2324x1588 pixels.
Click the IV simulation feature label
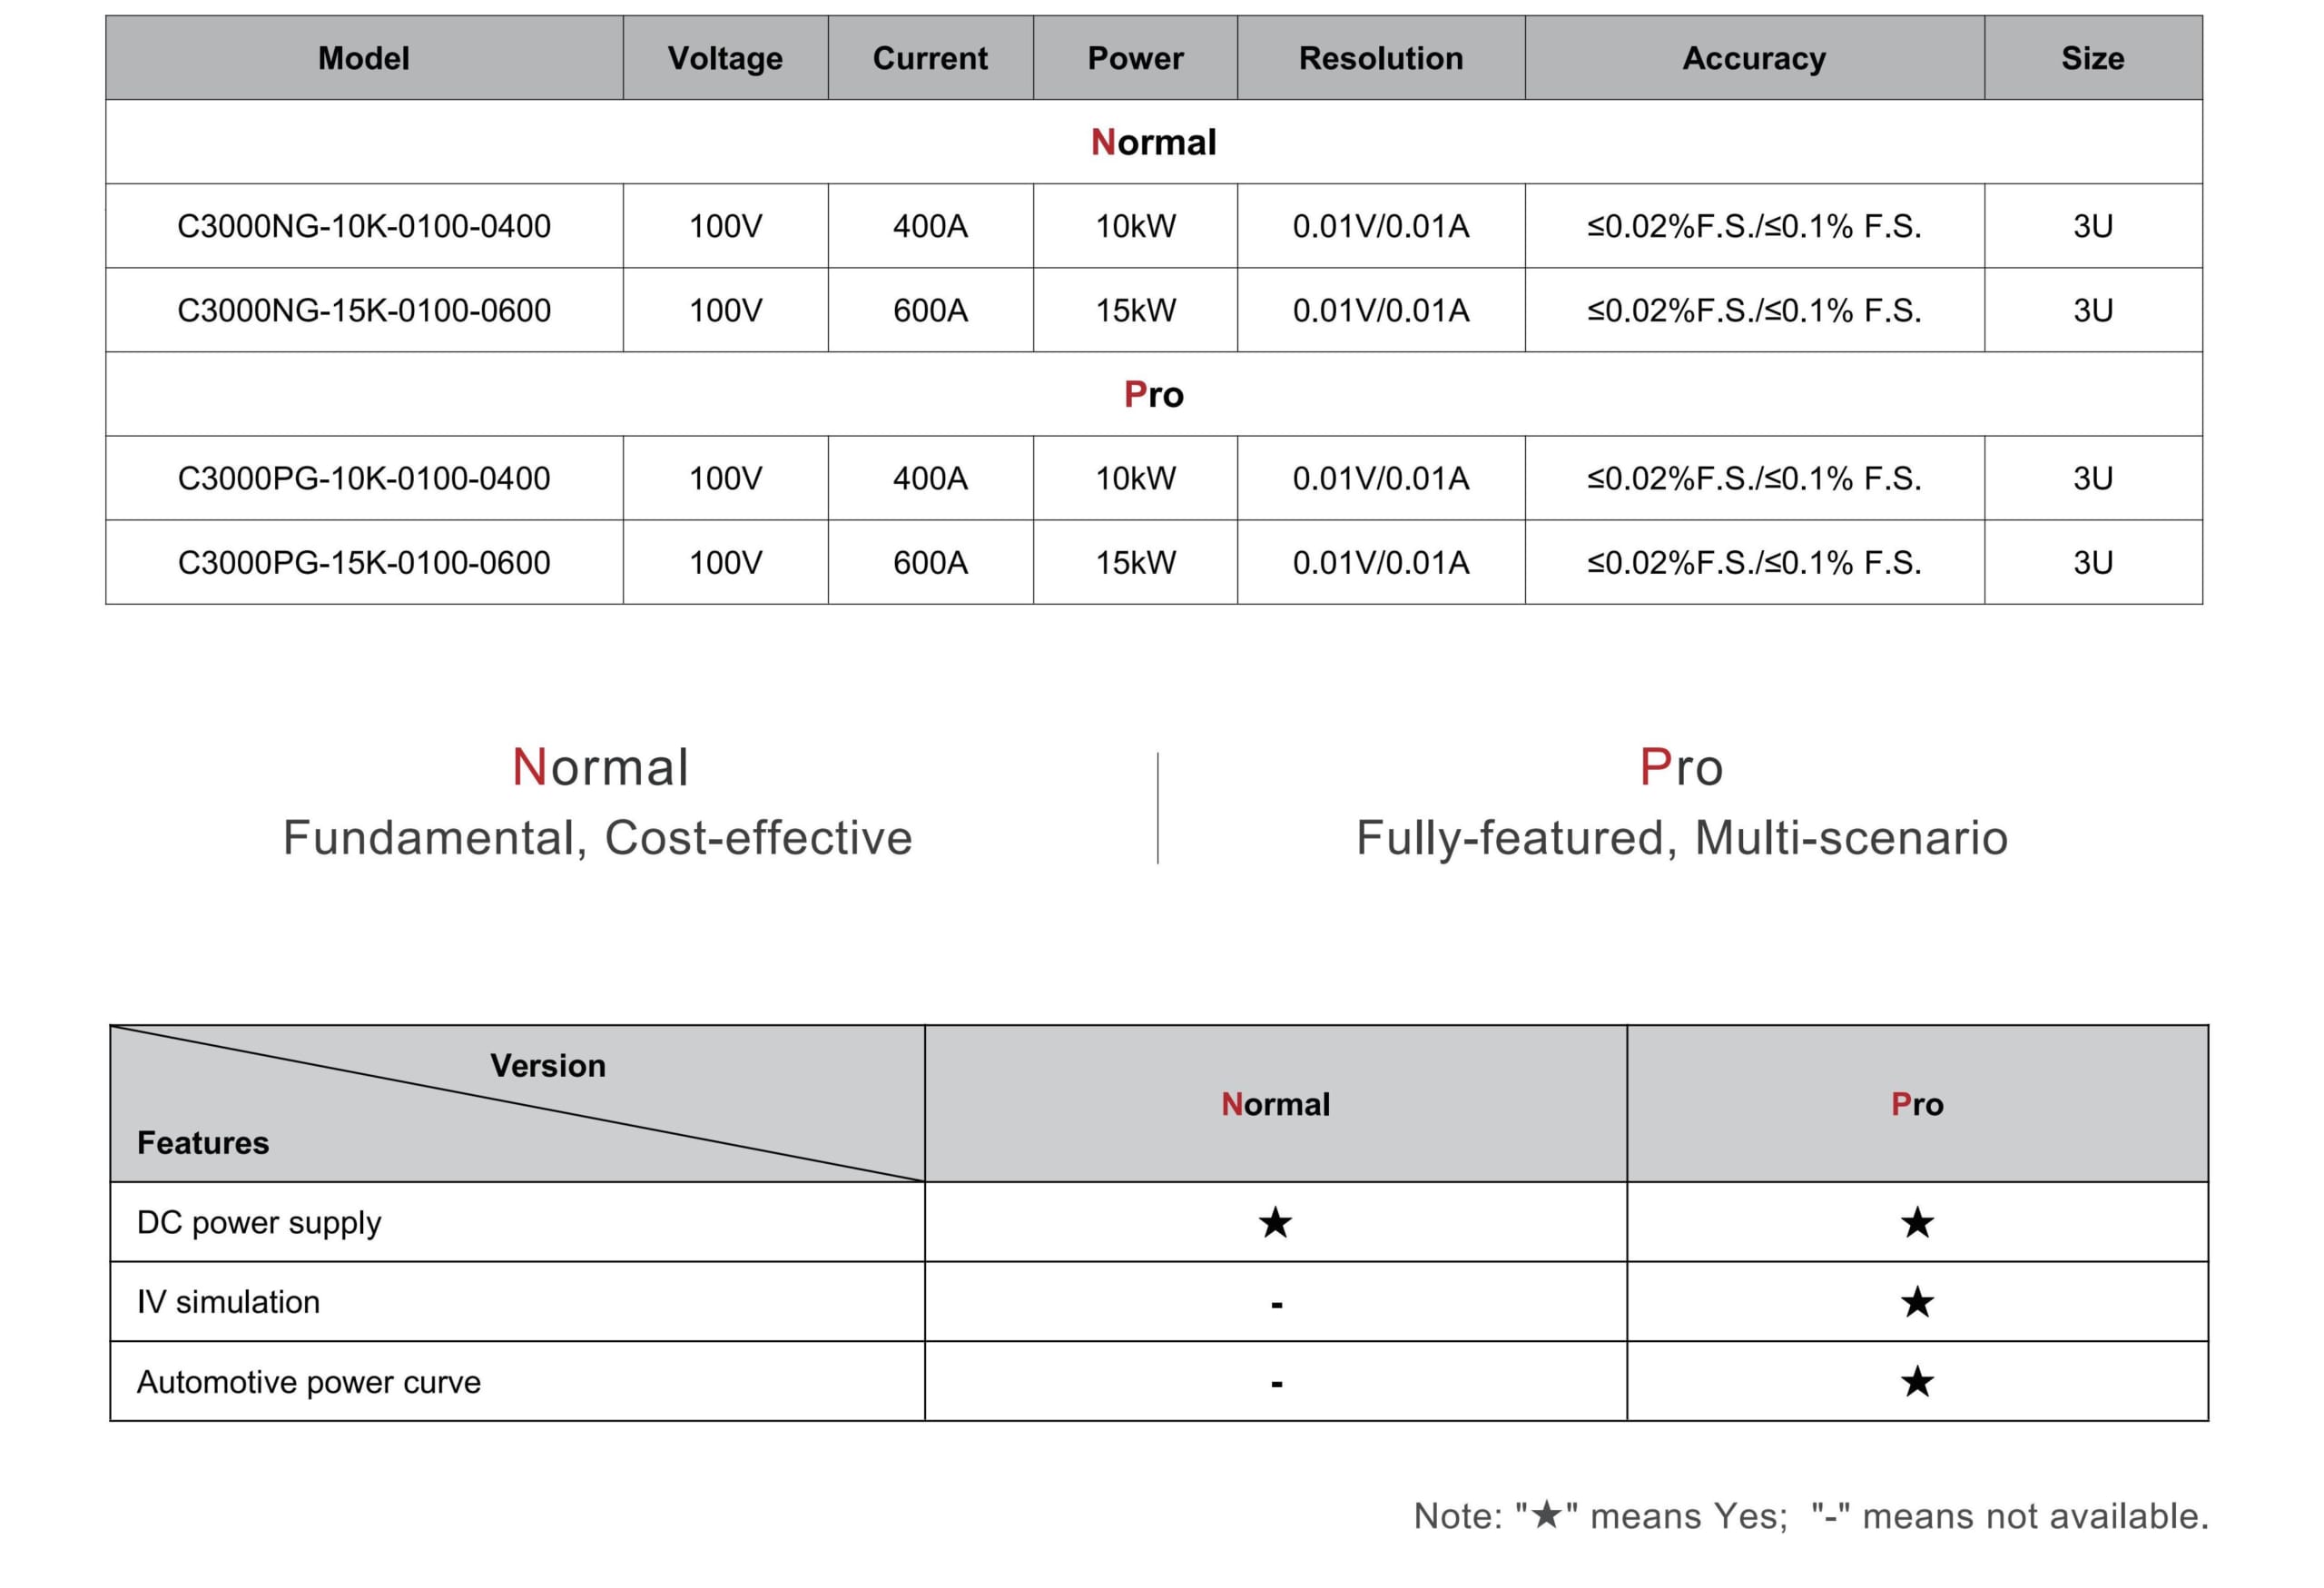point(228,1302)
